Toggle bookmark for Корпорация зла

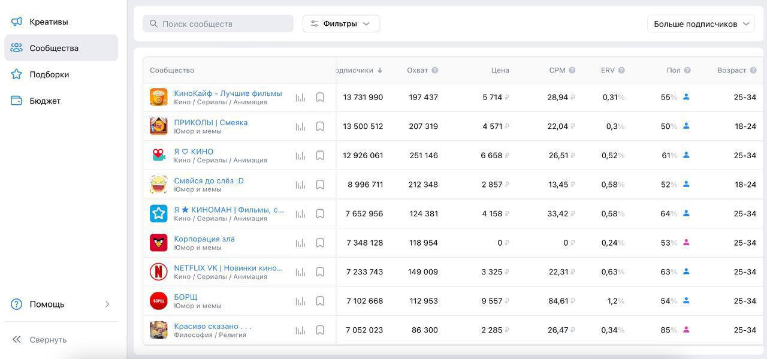[x=320, y=243]
